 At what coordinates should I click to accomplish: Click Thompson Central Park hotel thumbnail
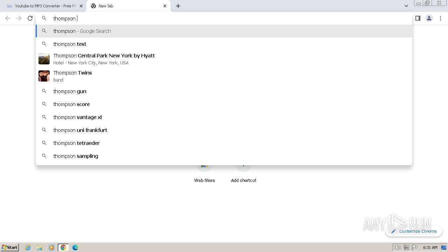click(x=44, y=59)
